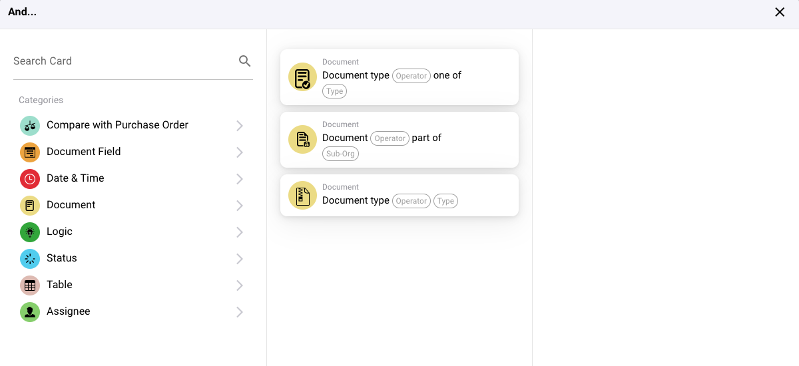The height and width of the screenshot is (366, 799).
Task: Pick the 'Document type Operator Type' card icon
Action: [302, 196]
